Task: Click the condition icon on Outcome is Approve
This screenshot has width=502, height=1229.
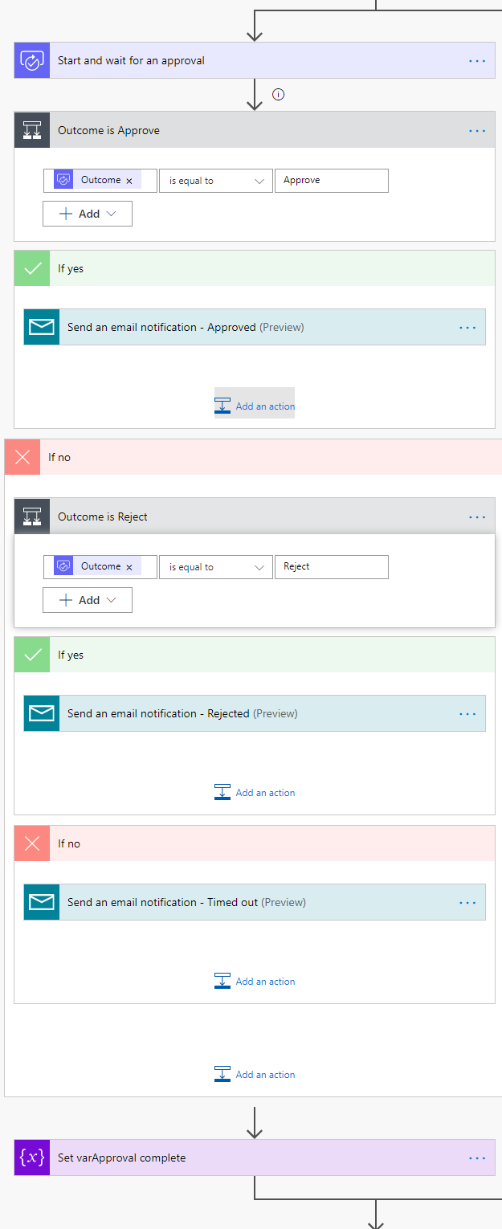Action: (32, 130)
